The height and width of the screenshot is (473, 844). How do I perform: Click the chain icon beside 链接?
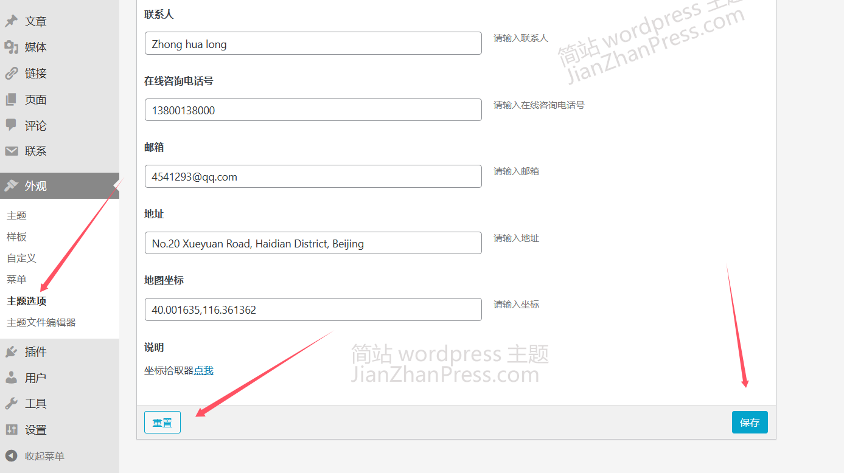click(11, 74)
